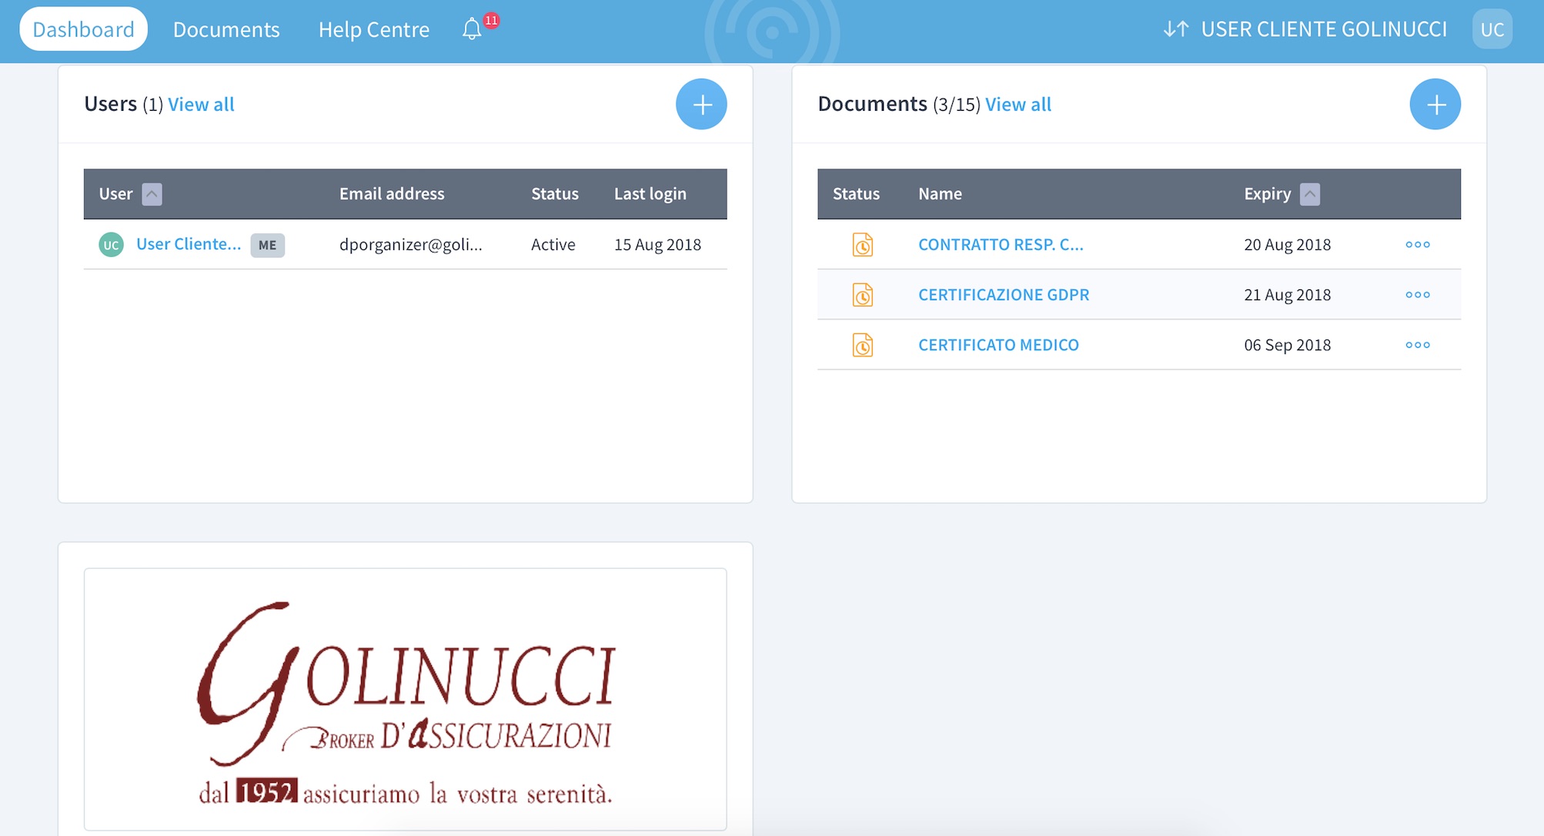
Task: Open options menu for CERTIFICAZIONE GDPR
Action: (x=1417, y=295)
